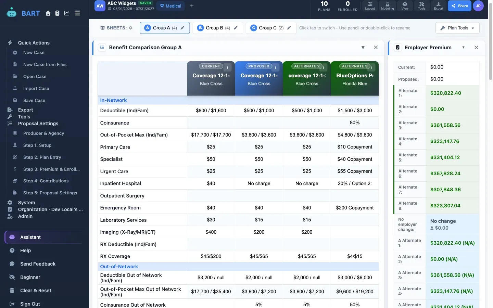This screenshot has height=308, width=493.
Task: Open the Current plan column options menu
Action: coord(227,67)
